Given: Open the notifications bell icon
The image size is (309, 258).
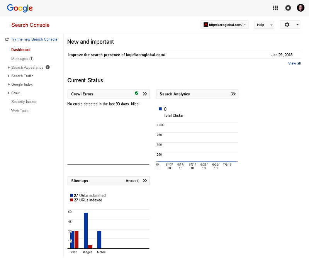Looking at the screenshot, I should click(x=288, y=8).
